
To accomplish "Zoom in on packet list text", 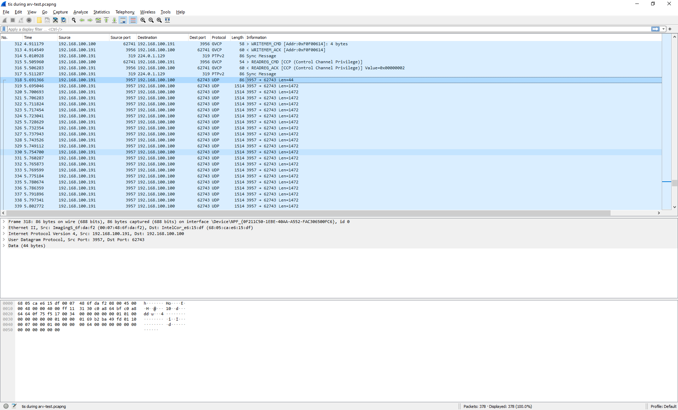I will (143, 20).
